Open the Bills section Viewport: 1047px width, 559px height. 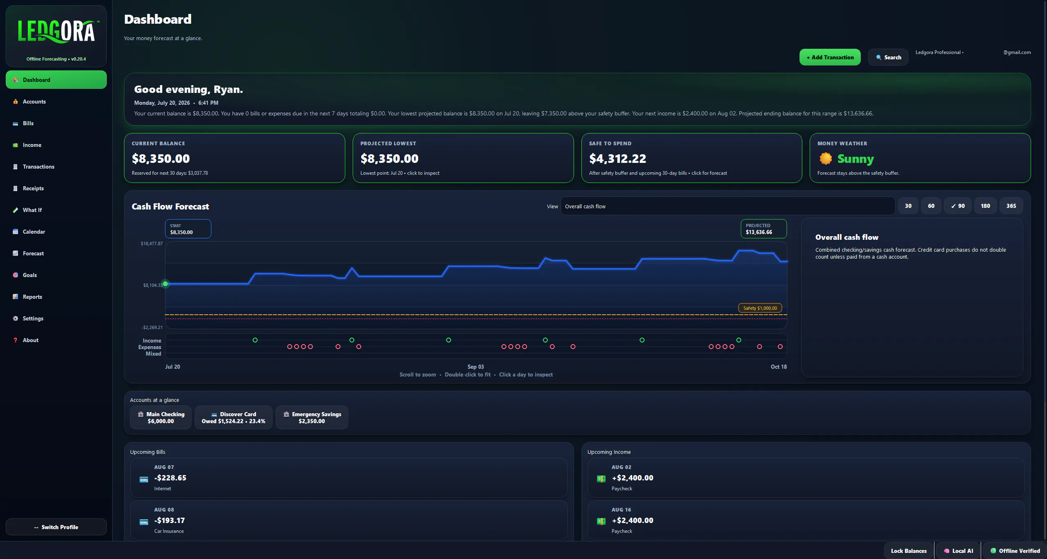[56, 123]
